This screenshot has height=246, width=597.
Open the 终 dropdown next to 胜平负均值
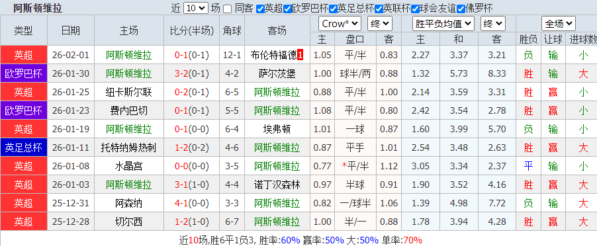tap(492, 24)
